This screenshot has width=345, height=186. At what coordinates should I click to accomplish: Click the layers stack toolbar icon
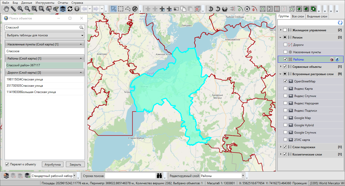pyautogui.click(x=63, y=9)
